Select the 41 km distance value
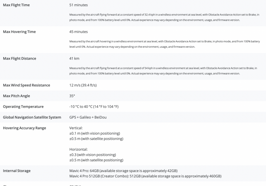266x186 pixels. pos(74,58)
